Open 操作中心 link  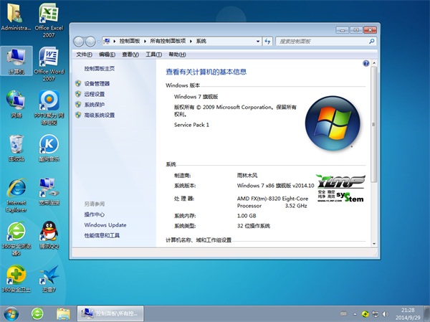click(95, 214)
